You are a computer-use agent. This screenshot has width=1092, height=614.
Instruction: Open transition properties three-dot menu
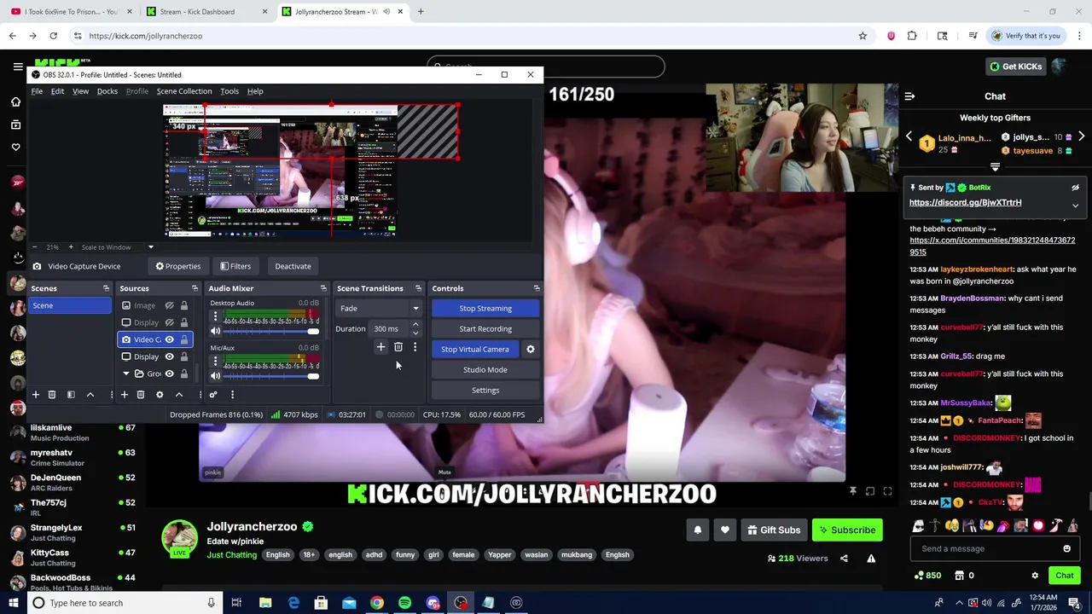coord(415,347)
